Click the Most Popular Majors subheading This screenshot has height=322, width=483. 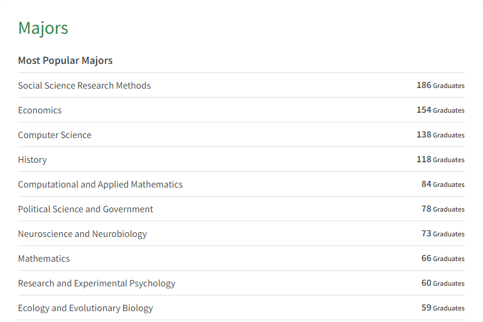65,60
